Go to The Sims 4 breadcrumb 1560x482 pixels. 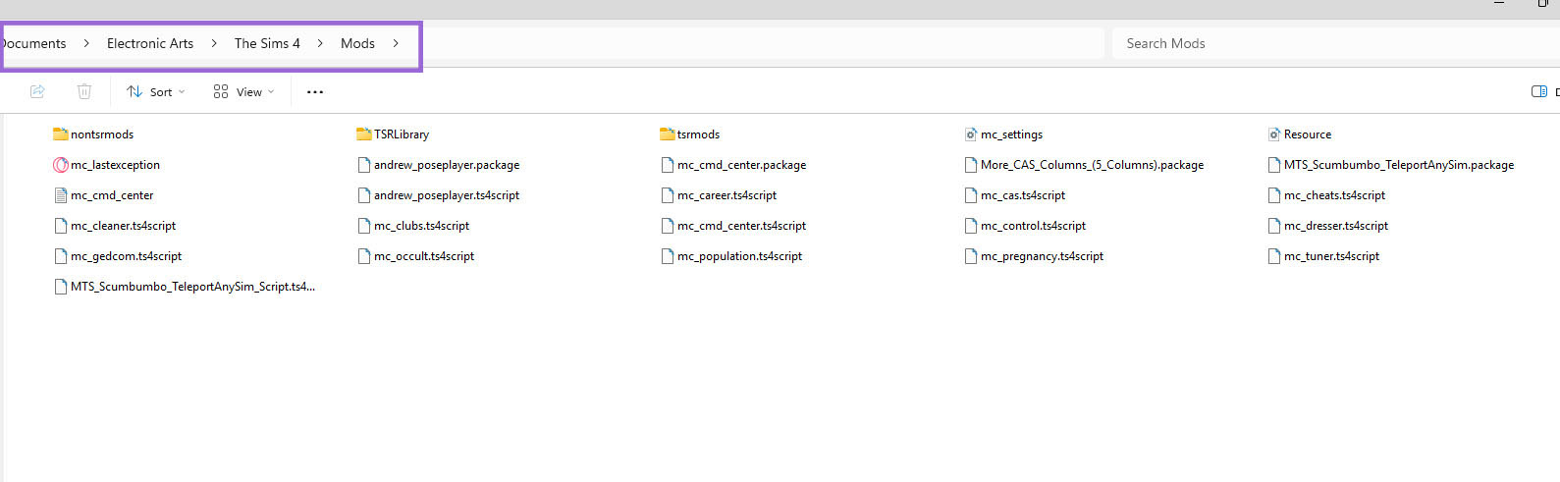tap(267, 43)
